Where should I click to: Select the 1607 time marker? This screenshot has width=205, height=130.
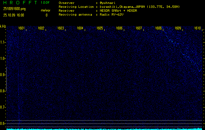click(139, 29)
